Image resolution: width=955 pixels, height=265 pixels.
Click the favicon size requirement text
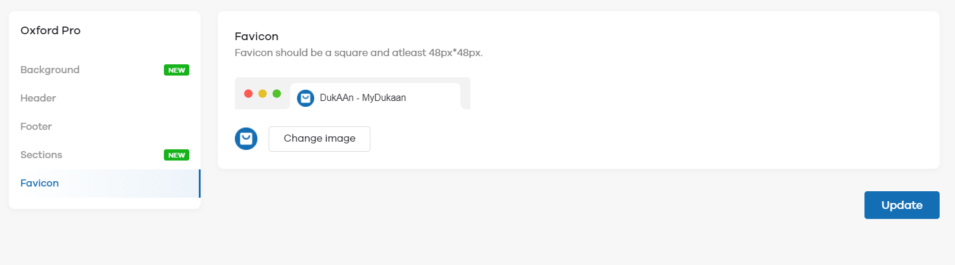[359, 53]
